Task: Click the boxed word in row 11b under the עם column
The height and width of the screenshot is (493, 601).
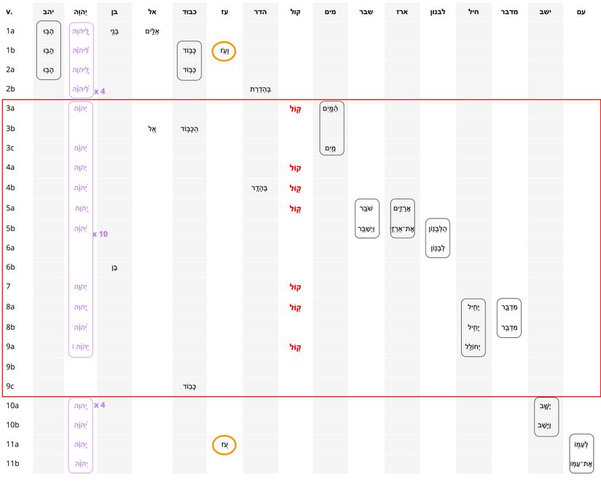Action: pyautogui.click(x=581, y=464)
